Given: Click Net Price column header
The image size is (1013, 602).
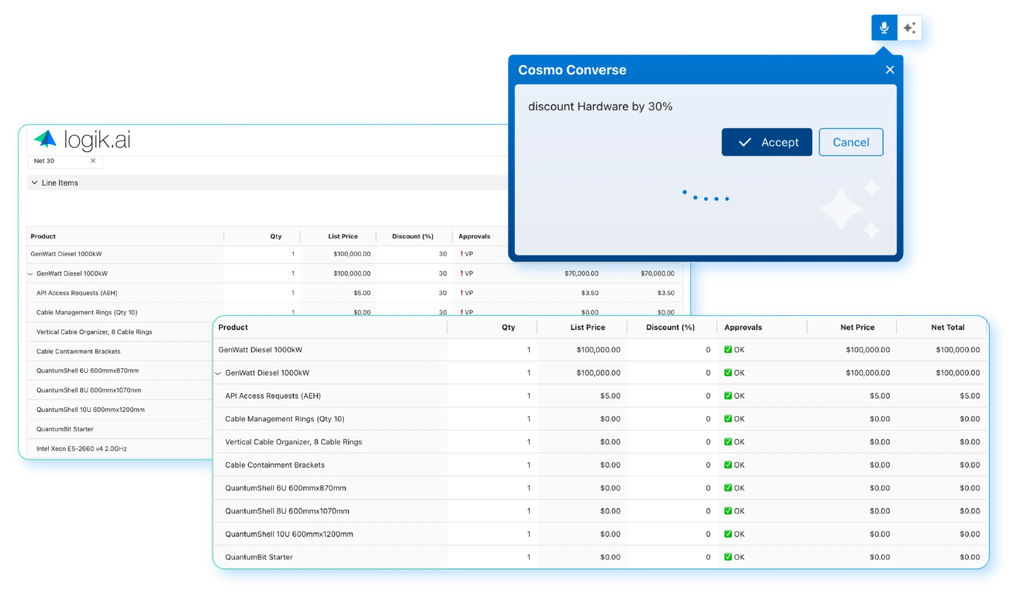Looking at the screenshot, I should [x=858, y=327].
